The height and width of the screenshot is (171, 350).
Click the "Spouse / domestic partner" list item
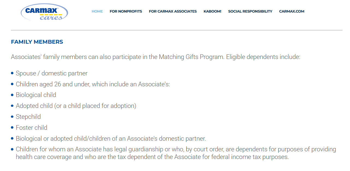coord(52,73)
